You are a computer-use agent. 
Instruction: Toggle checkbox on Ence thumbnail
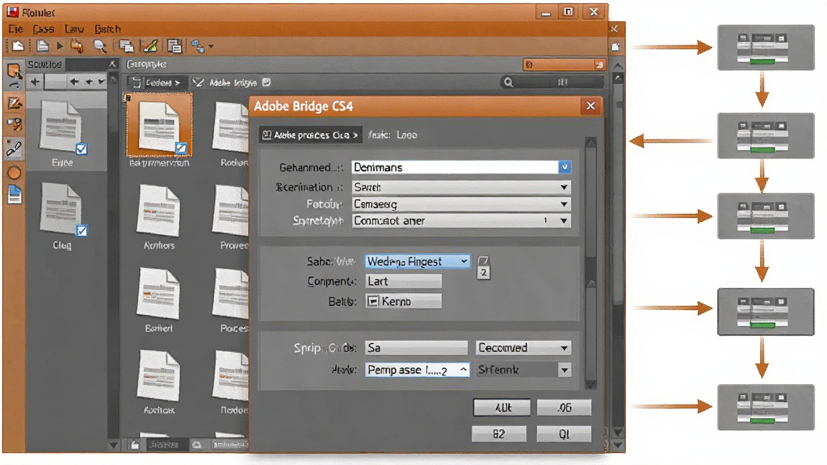(82, 149)
